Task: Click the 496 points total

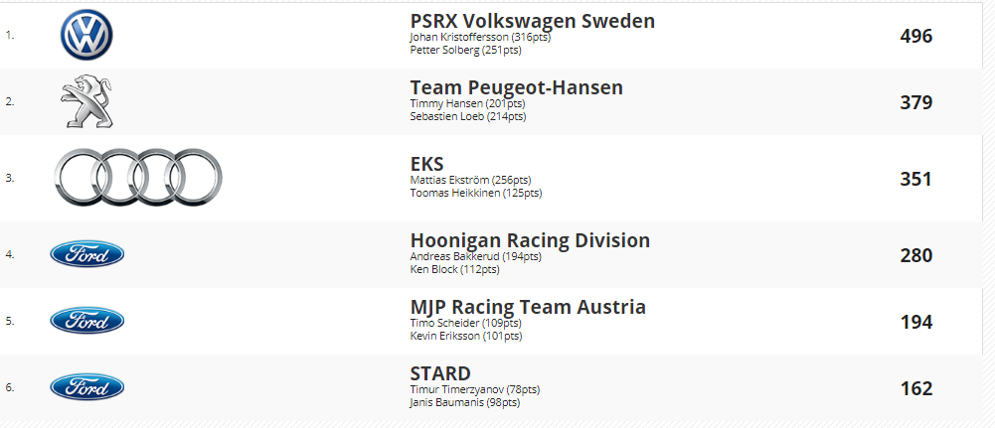Action: pos(915,36)
